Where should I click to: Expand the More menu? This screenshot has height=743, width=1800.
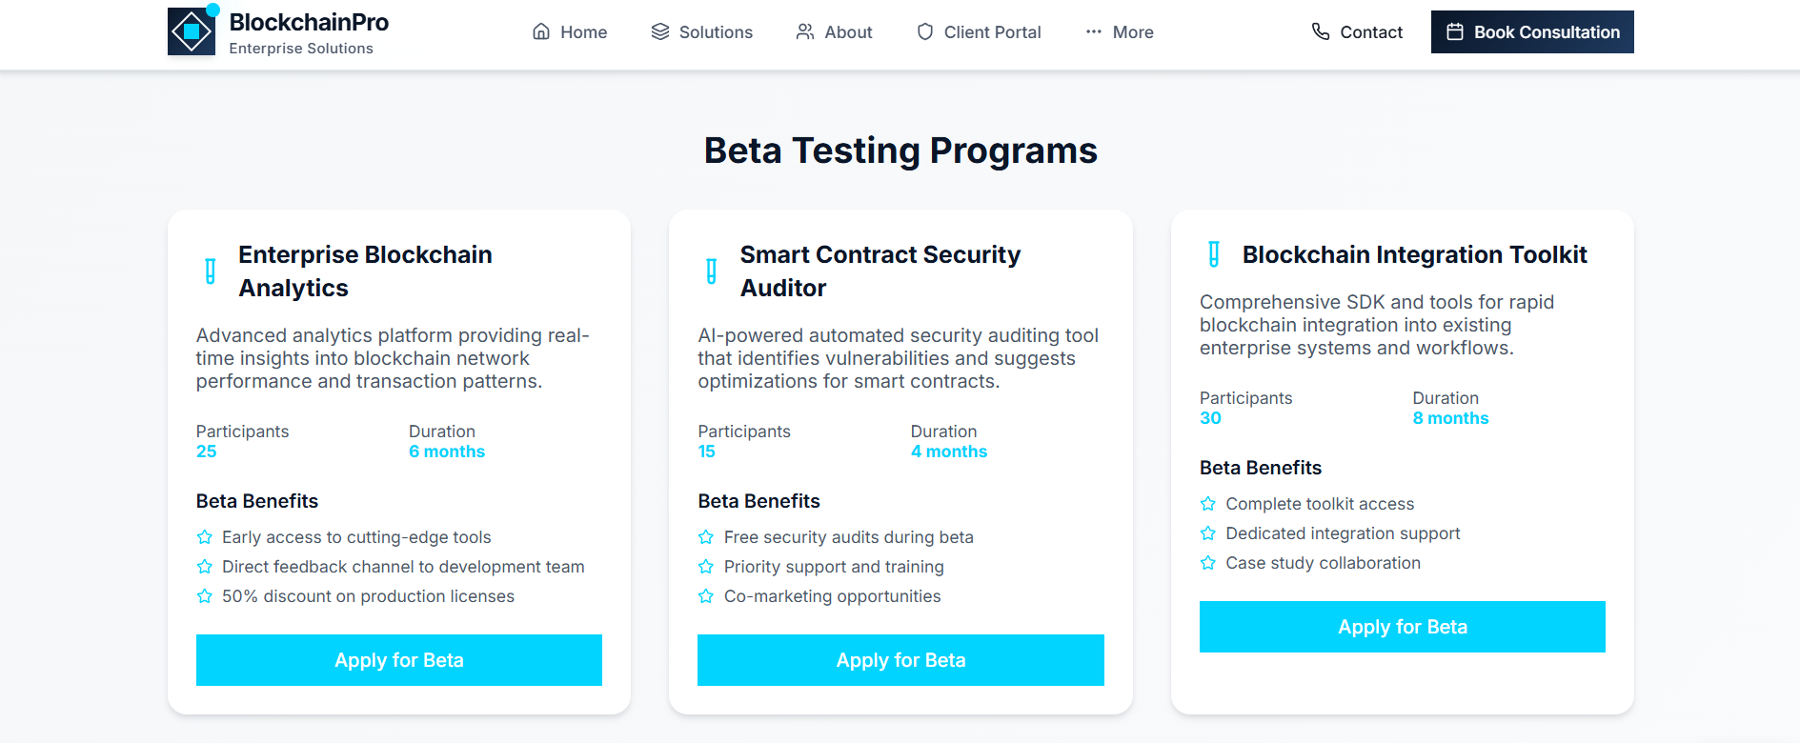coord(1120,31)
